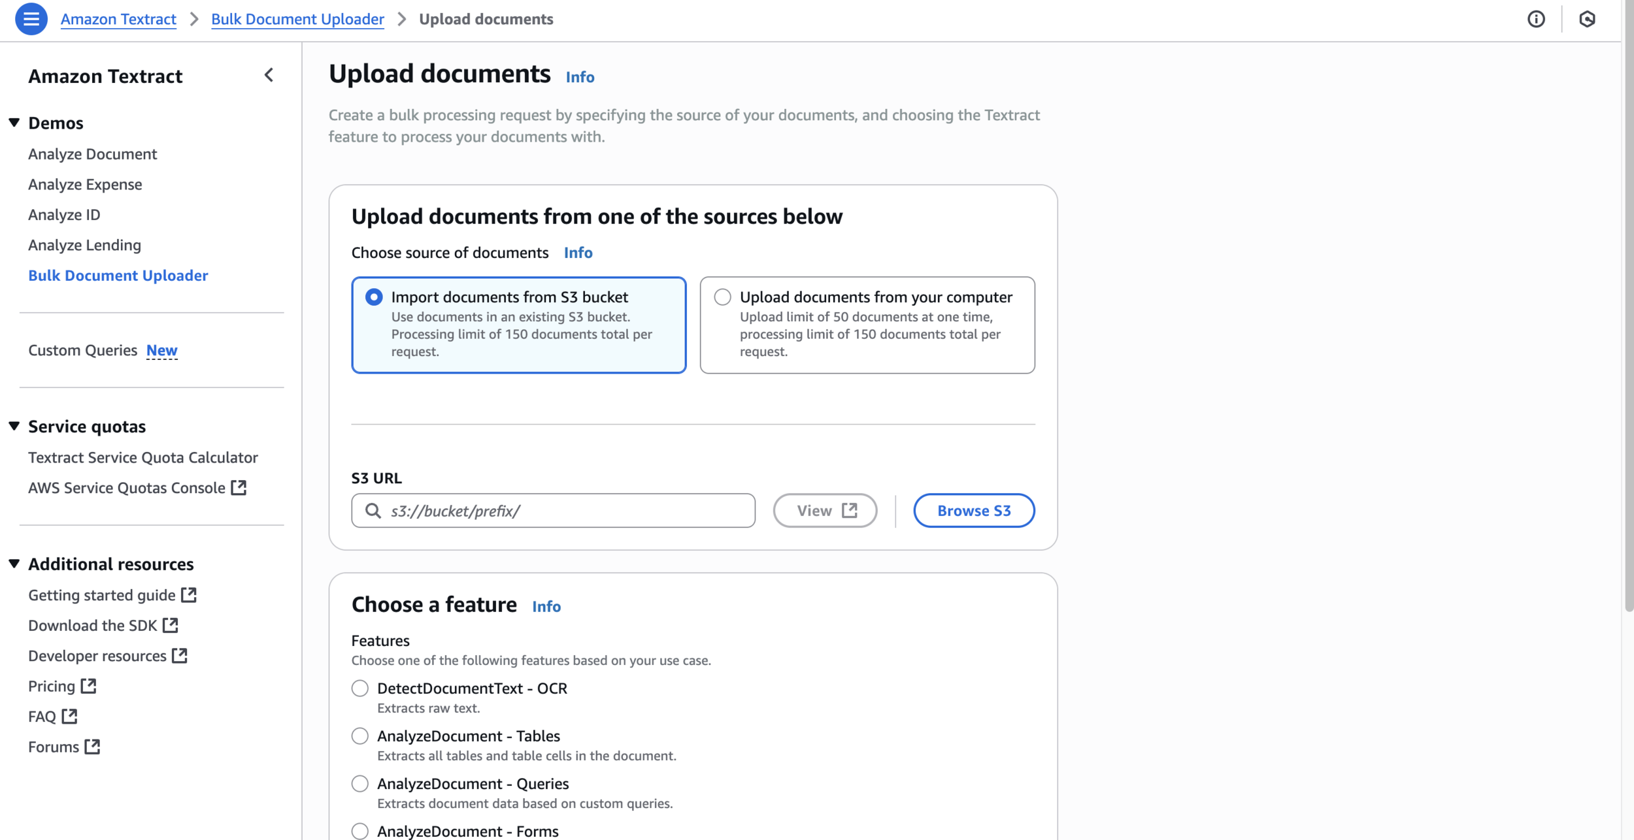The width and height of the screenshot is (1634, 840).
Task: Collapse the Additional resources section
Action: [x=14, y=564]
